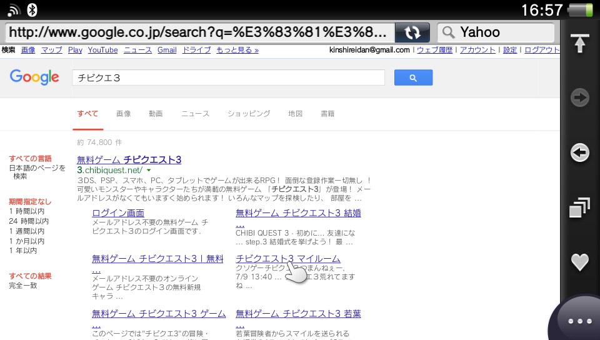Switch to the ショッピング tab
The width and height of the screenshot is (600, 340).
[x=249, y=114]
